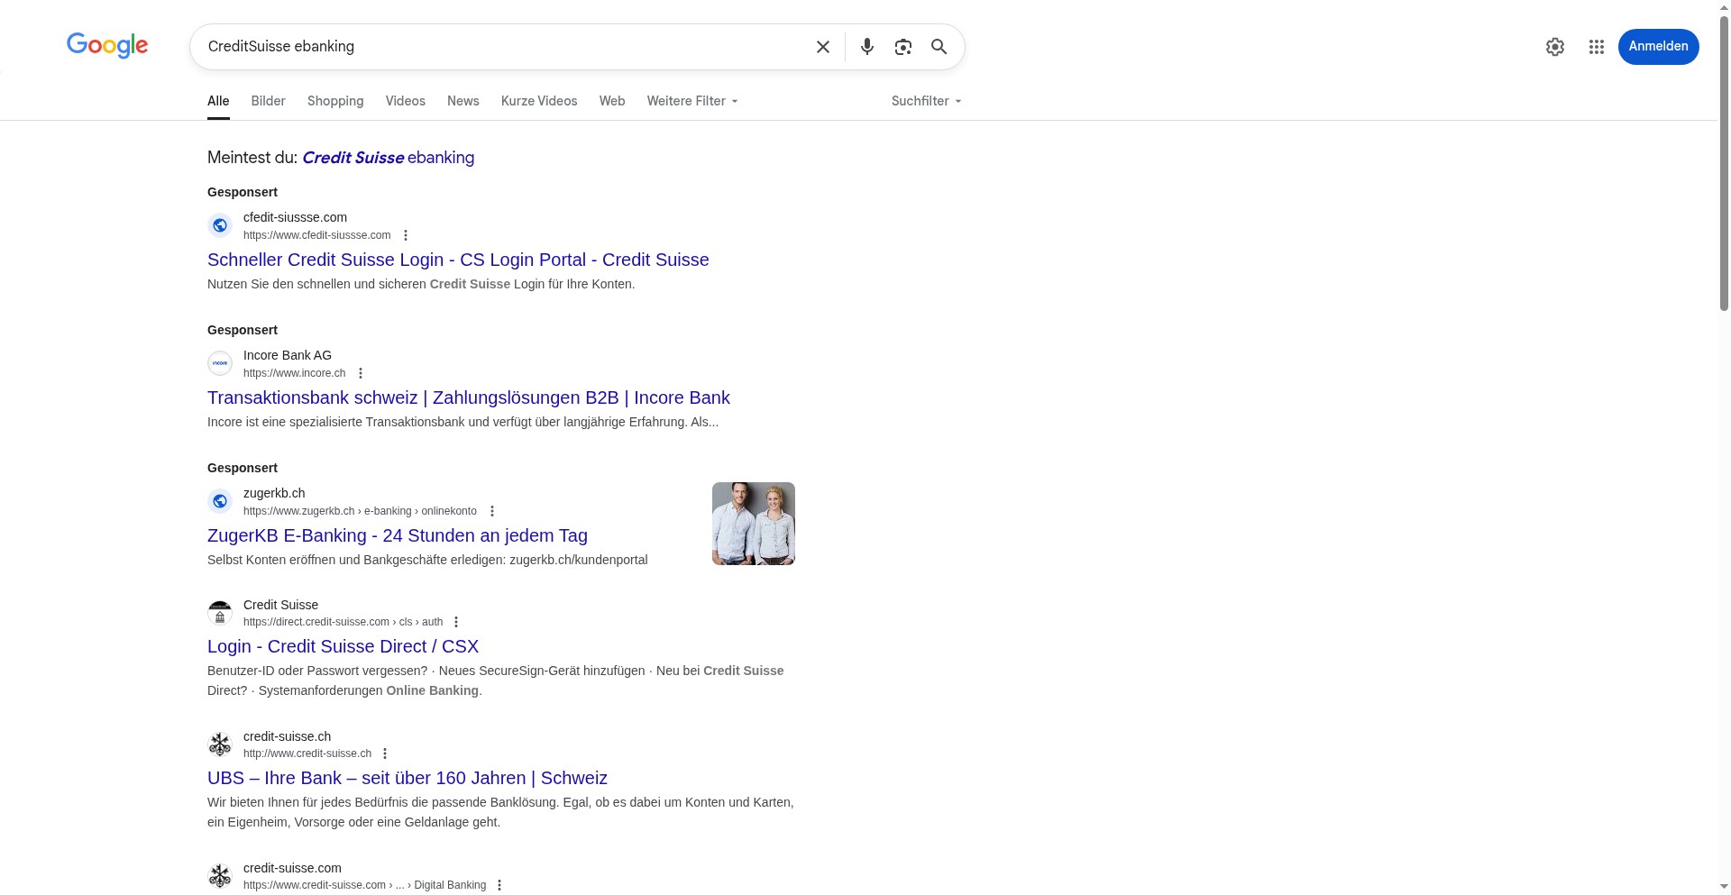The width and height of the screenshot is (1731, 895).
Task: Click the ZugerKB ad thumbnail photo
Action: [754, 524]
